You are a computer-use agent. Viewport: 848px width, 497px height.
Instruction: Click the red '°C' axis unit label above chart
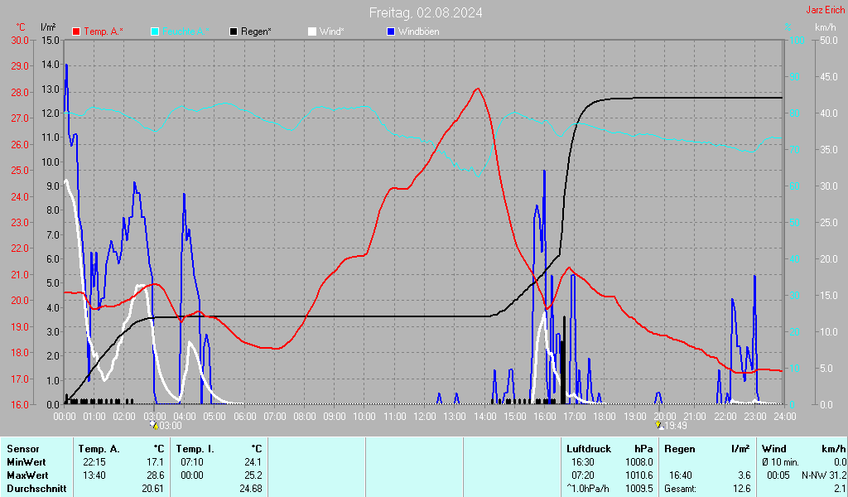pos(21,27)
